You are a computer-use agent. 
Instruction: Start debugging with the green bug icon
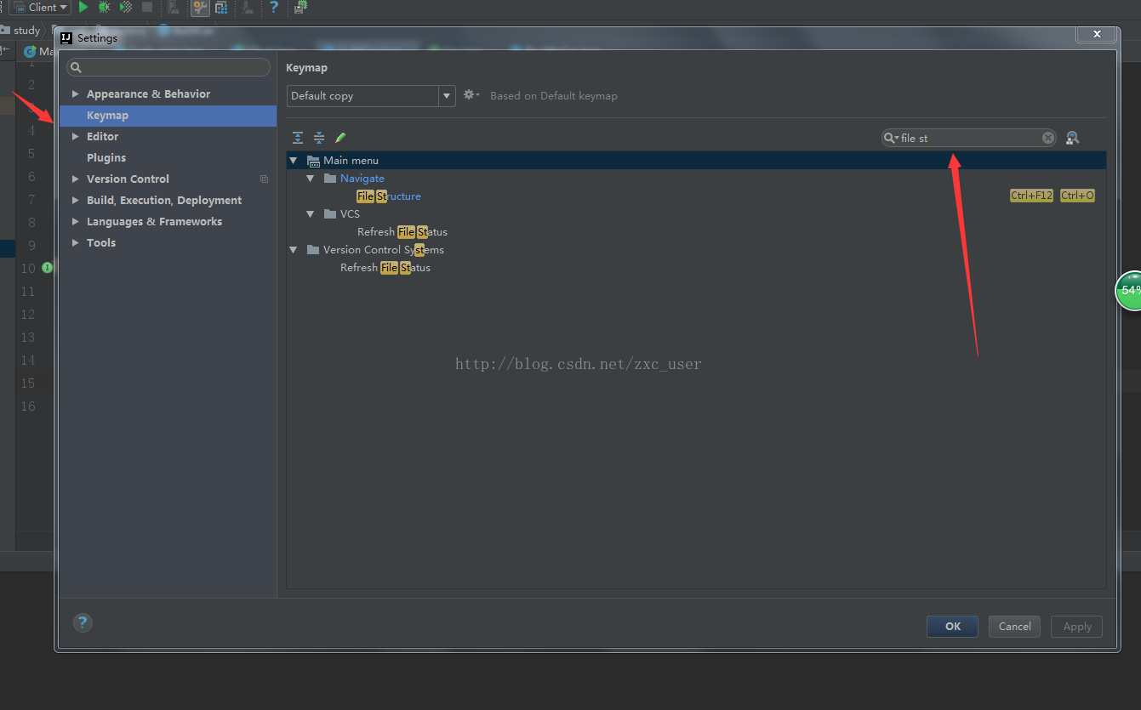point(104,7)
